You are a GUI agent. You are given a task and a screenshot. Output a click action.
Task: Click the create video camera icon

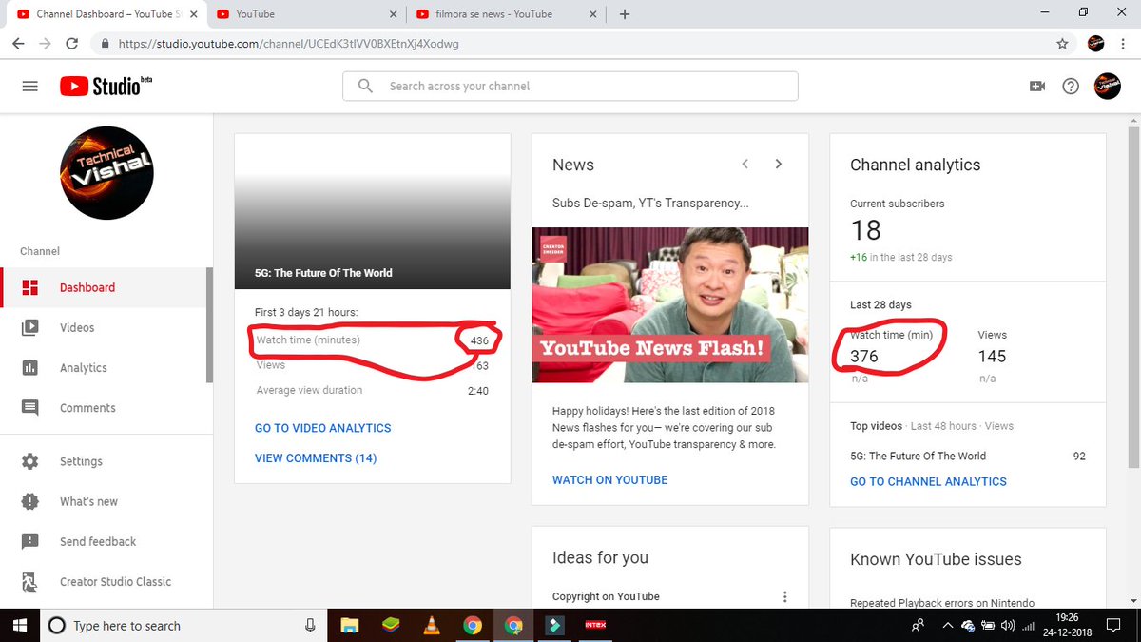pos(1036,86)
